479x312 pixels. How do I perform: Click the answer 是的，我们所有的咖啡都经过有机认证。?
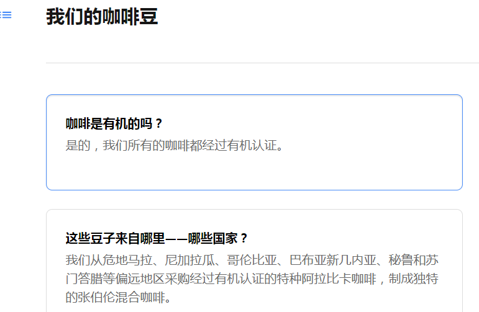point(175,145)
